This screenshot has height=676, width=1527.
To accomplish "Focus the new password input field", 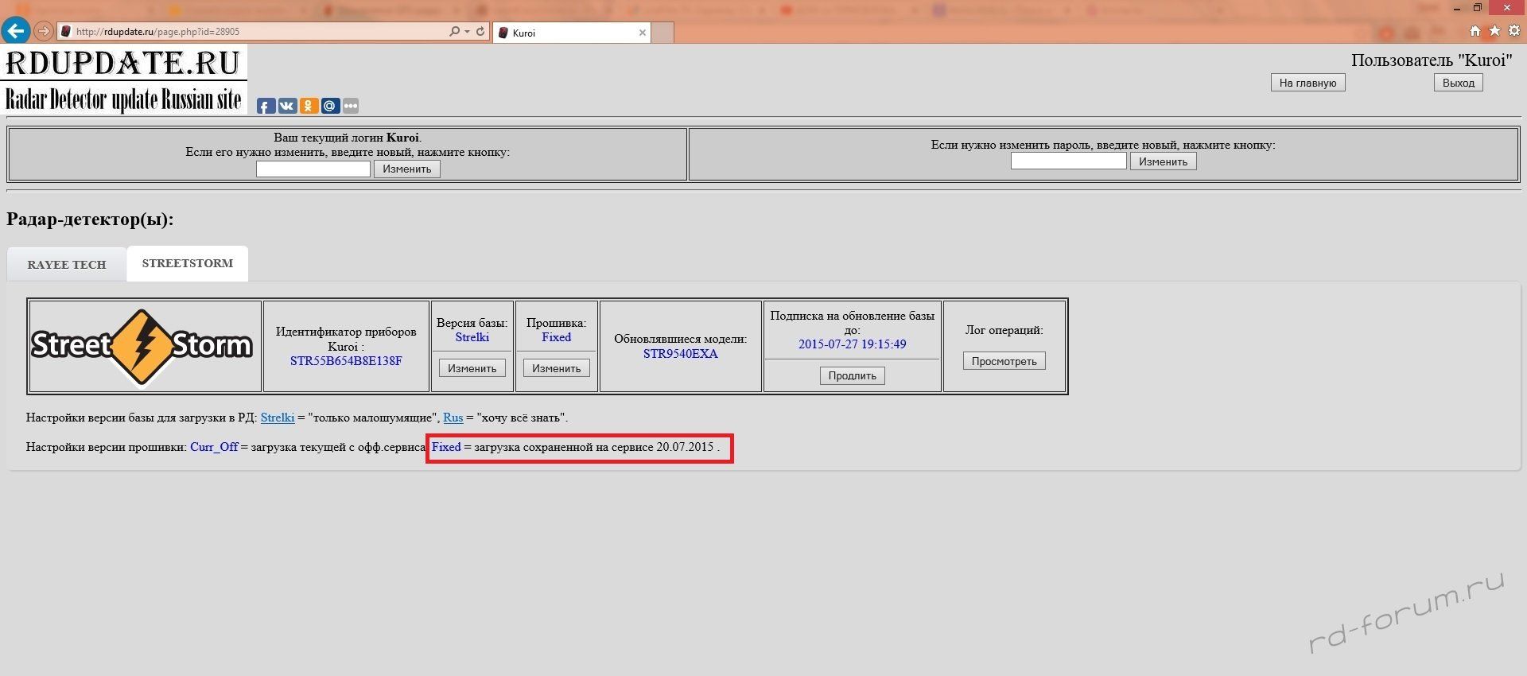I will [x=1068, y=161].
